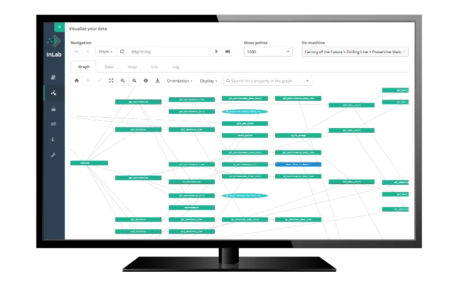Switch to the Data tab
Screen dimensions: 458x286
109,67
